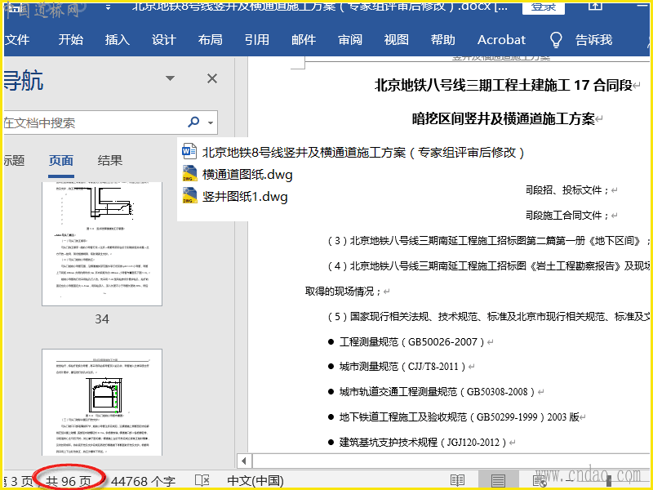653x490 pixels.
Task: Switch to Print Layout view icon
Action: click(x=498, y=480)
